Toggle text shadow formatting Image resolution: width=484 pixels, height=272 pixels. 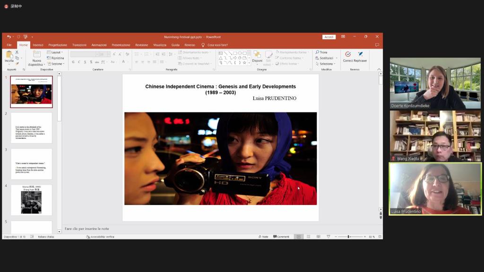tap(91, 62)
